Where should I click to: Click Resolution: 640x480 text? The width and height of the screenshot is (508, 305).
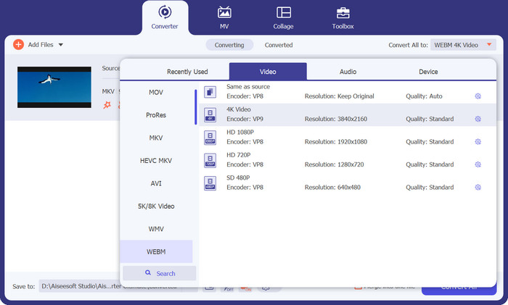332,187
